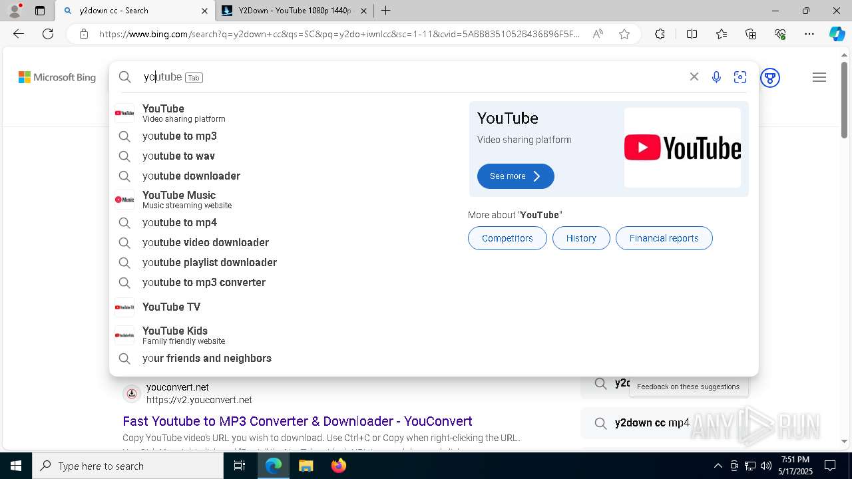Open Fast Youtube to MP3 Converter result
The width and height of the screenshot is (852, 479).
click(x=298, y=421)
